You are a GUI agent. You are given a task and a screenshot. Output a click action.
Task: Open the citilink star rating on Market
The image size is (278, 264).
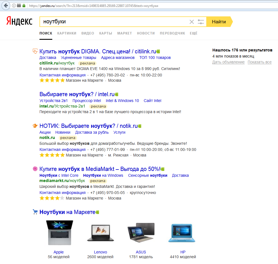[x=52, y=80]
